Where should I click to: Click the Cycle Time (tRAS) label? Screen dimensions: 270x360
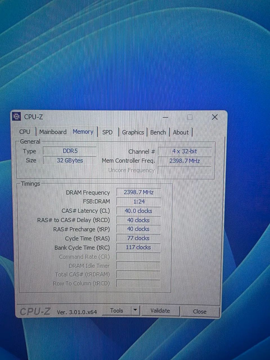(x=87, y=238)
